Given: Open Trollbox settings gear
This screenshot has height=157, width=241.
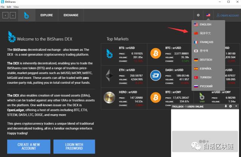Looking at the screenshot, I should pyautogui.click(x=230, y=107).
